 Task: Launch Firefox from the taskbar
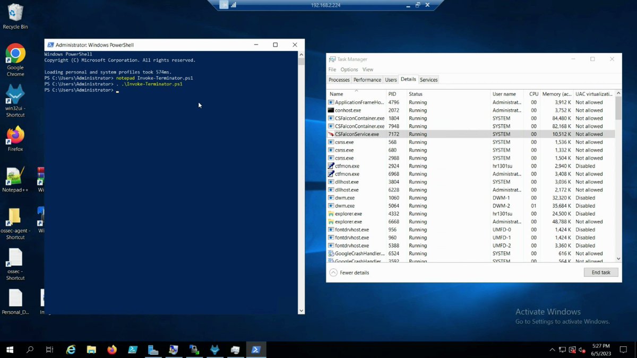[111, 350]
